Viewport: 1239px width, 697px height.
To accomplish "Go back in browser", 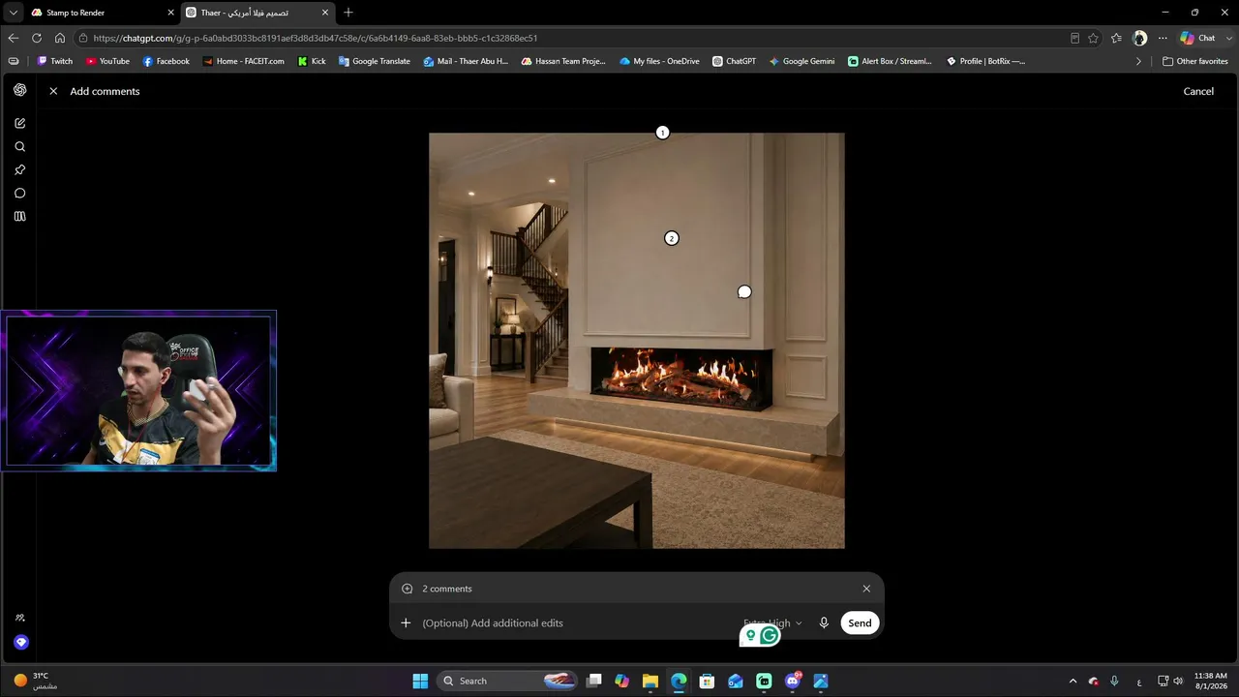I will pyautogui.click(x=13, y=38).
